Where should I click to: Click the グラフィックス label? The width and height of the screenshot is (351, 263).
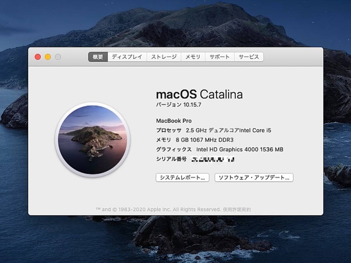coord(174,150)
